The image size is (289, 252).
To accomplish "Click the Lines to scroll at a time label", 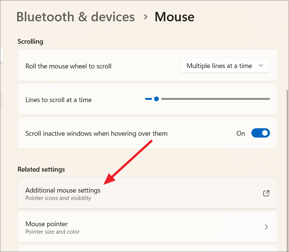I will [x=59, y=100].
